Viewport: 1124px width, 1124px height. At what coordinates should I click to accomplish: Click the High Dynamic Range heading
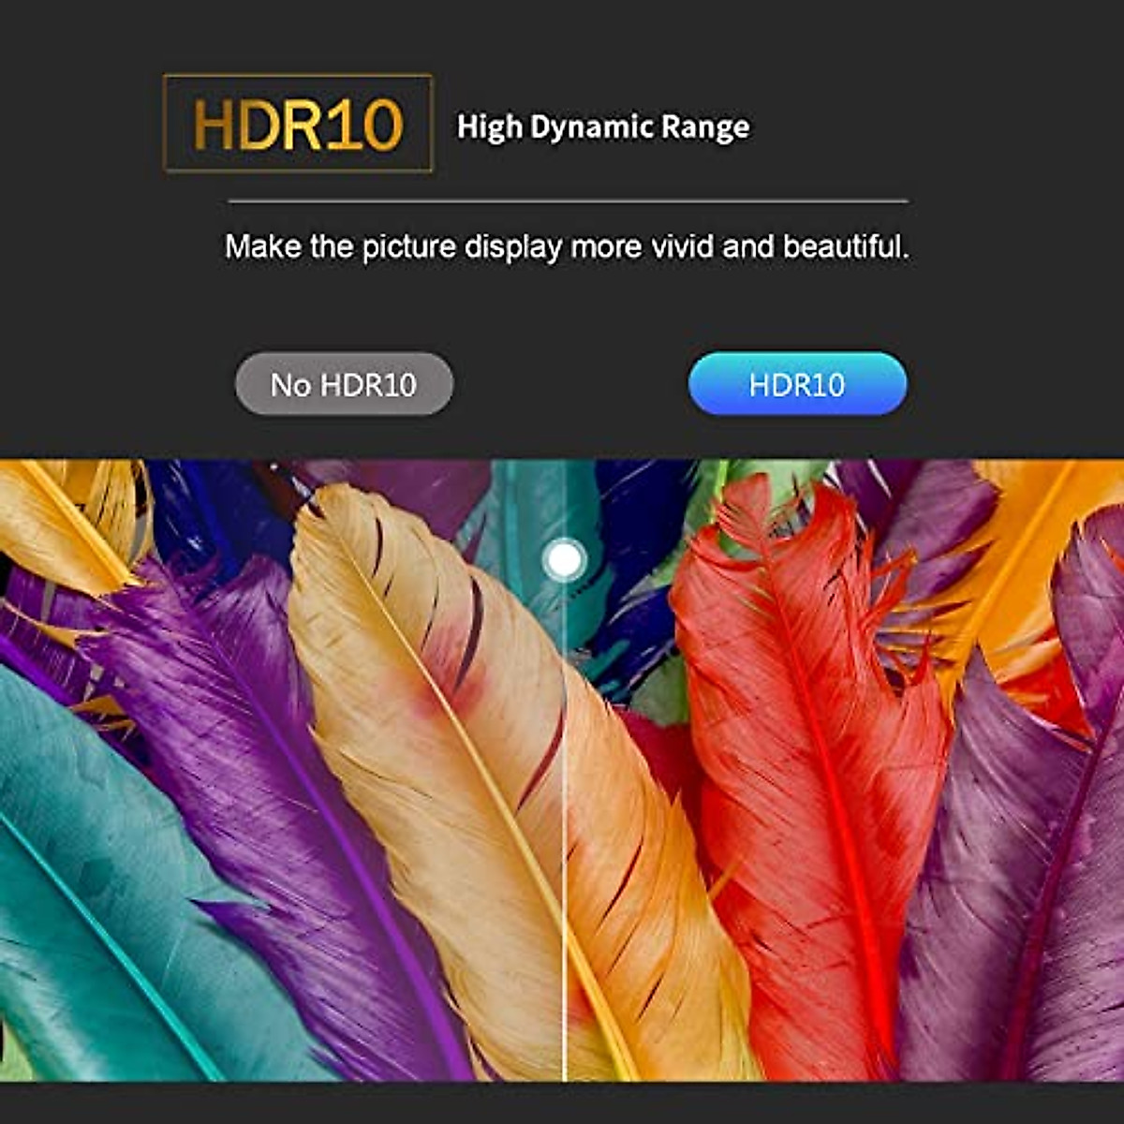[602, 127]
